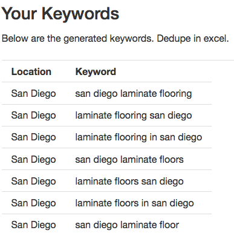Select keyword 'laminate flooring in san diego'

coord(138,137)
